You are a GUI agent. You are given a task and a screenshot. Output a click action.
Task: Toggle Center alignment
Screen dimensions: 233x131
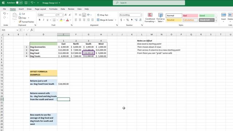80,20
